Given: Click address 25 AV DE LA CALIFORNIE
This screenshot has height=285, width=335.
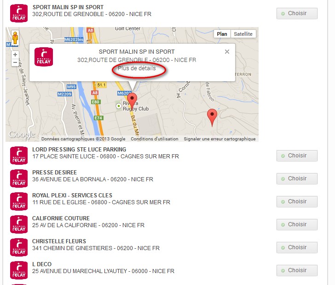Looking at the screenshot, I should pos(88,225).
